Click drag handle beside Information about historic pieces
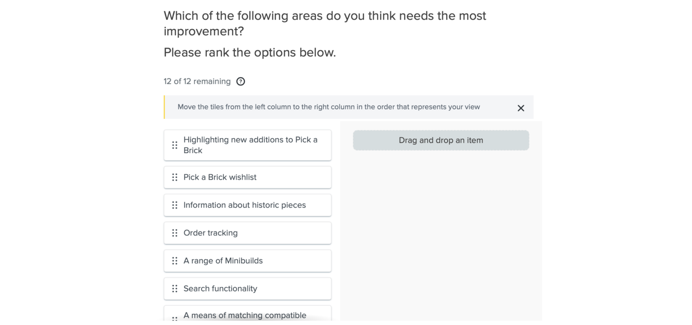Viewport: 692px width, 325px height. [x=175, y=205]
